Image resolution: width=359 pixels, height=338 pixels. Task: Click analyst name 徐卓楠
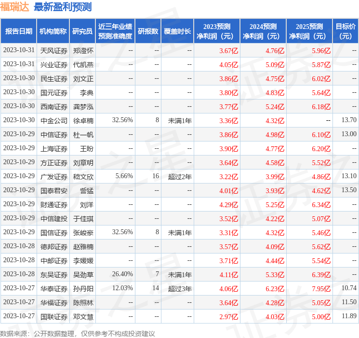tap(83, 120)
